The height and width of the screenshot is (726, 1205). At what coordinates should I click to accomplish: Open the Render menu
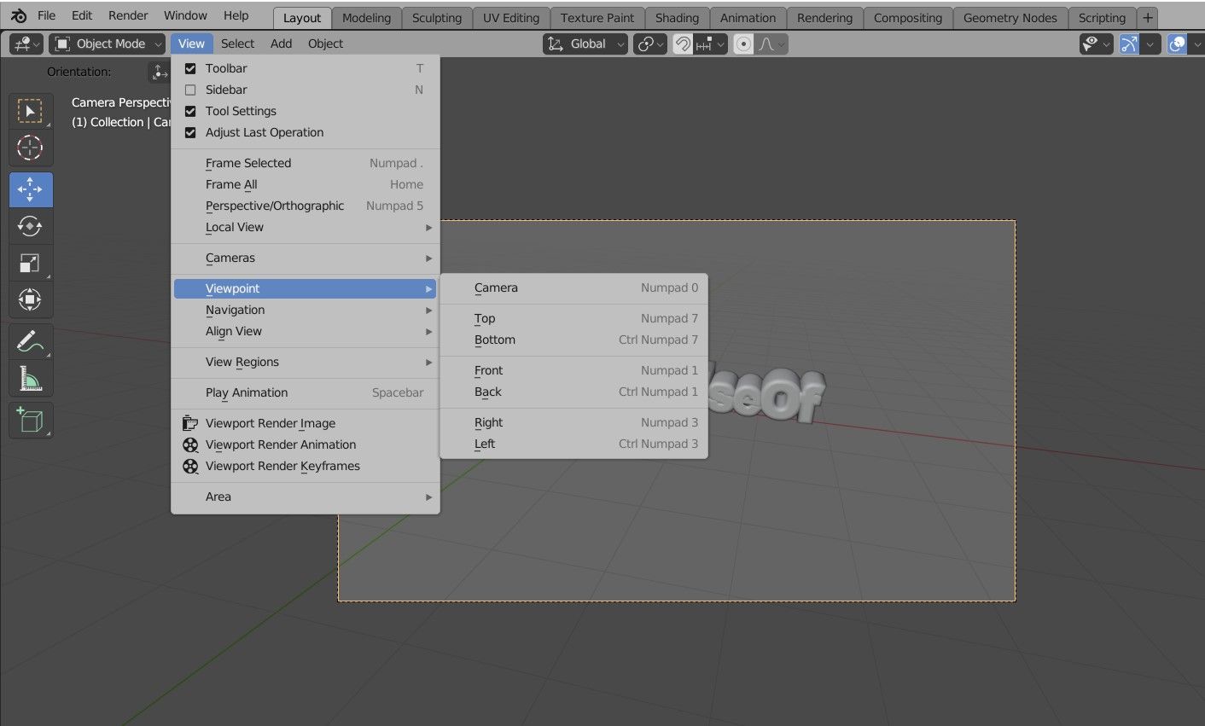[x=128, y=15]
